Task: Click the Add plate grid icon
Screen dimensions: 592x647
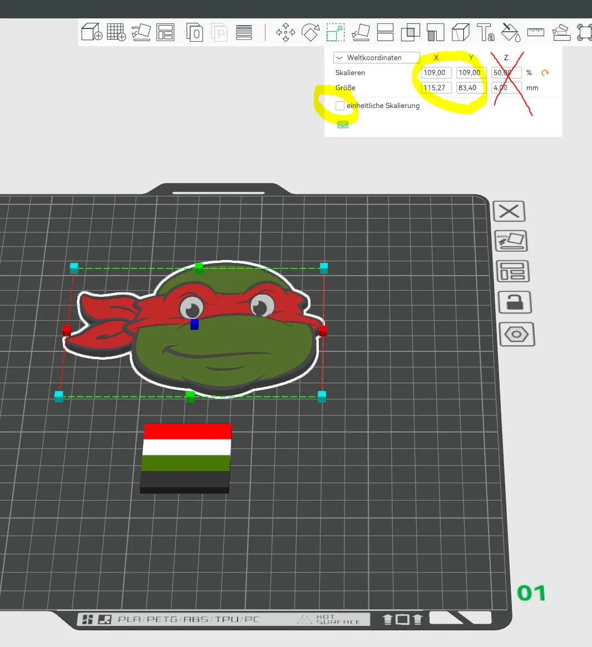Action: (x=116, y=32)
